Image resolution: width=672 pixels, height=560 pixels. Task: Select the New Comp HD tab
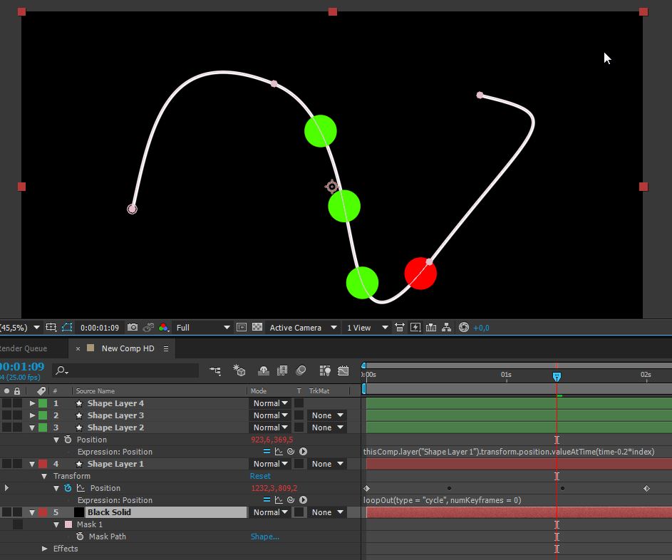click(x=128, y=348)
